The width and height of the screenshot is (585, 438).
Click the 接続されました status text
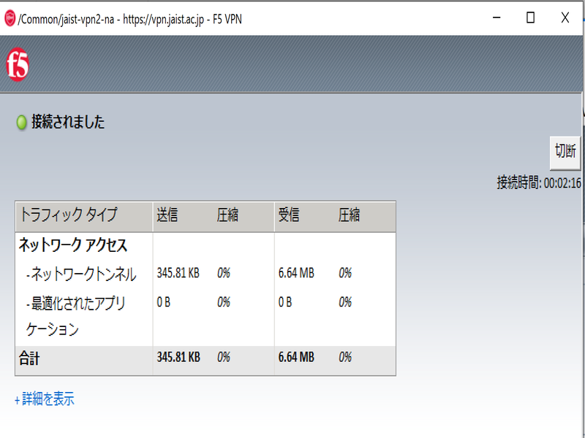click(68, 122)
